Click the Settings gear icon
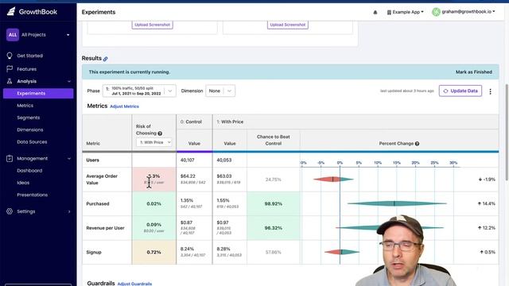Image resolution: width=509 pixels, height=286 pixels. click(10, 211)
